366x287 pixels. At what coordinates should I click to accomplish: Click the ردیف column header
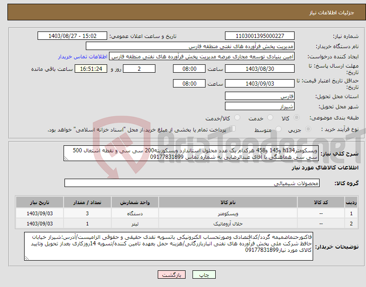[x=351, y=202]
